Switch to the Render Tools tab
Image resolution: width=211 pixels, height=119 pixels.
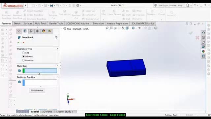tap(56, 23)
